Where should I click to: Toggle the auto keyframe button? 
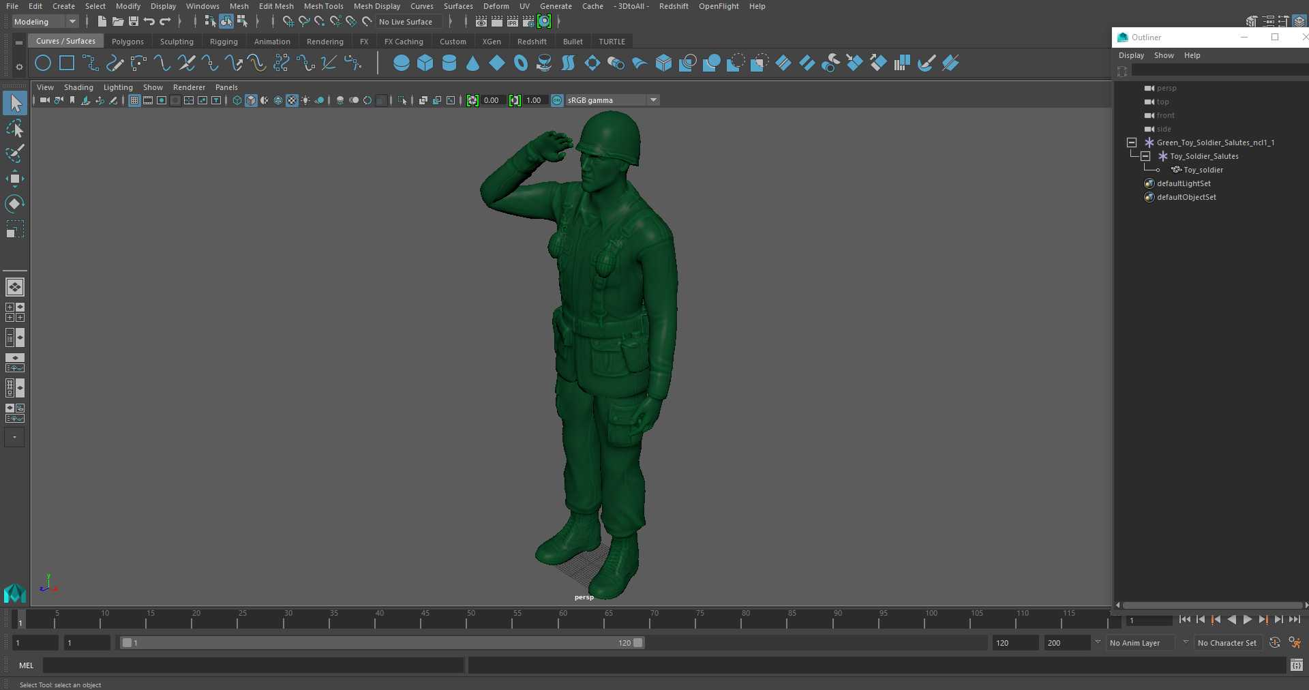[1274, 642]
